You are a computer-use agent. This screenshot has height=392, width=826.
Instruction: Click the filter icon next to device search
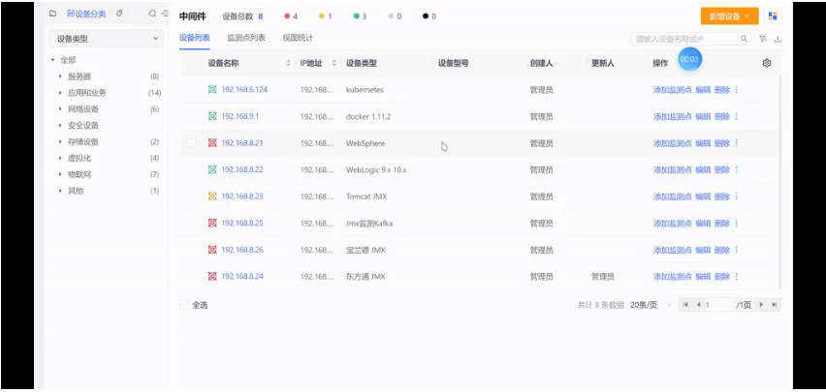763,39
